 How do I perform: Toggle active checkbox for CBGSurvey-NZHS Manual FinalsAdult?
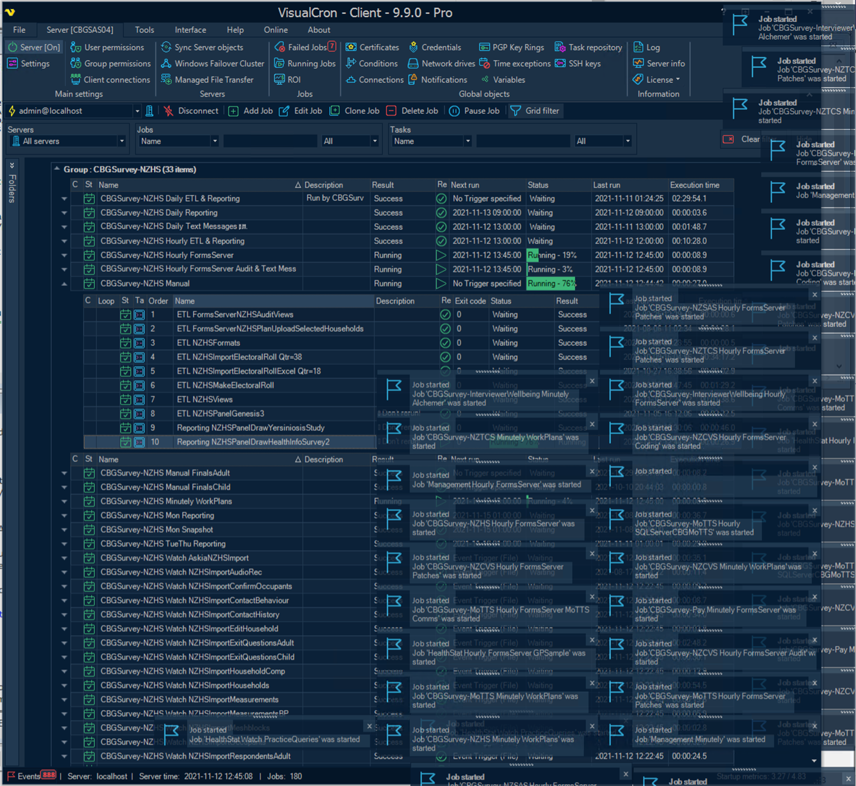click(x=89, y=473)
